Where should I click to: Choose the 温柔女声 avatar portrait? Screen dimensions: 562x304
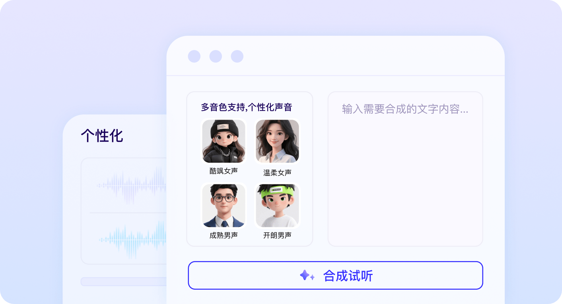click(277, 141)
